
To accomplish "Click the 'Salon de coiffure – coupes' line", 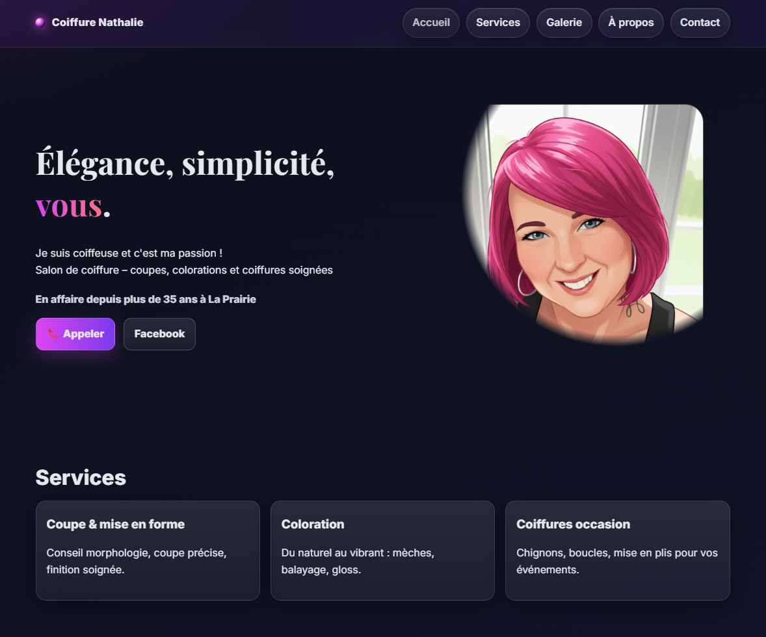I will pos(183,270).
